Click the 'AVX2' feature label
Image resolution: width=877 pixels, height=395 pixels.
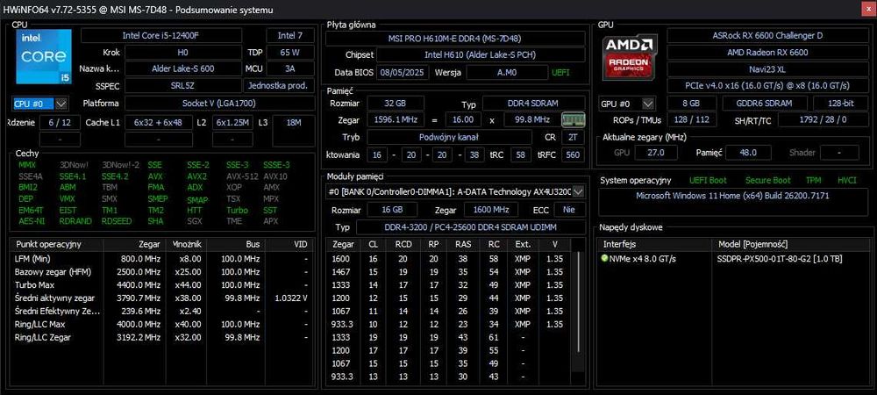click(x=196, y=176)
